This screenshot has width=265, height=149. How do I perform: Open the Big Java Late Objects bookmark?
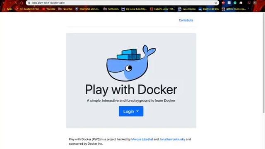click(x=134, y=9)
